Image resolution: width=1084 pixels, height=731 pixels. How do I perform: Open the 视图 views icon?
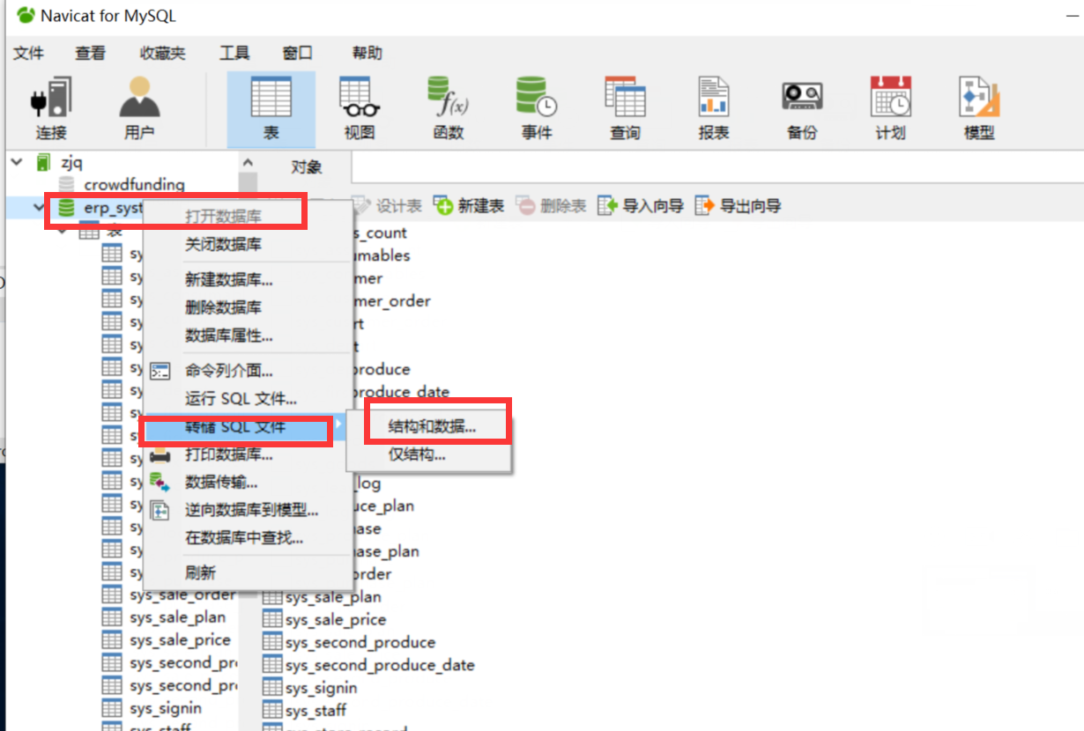tap(360, 108)
